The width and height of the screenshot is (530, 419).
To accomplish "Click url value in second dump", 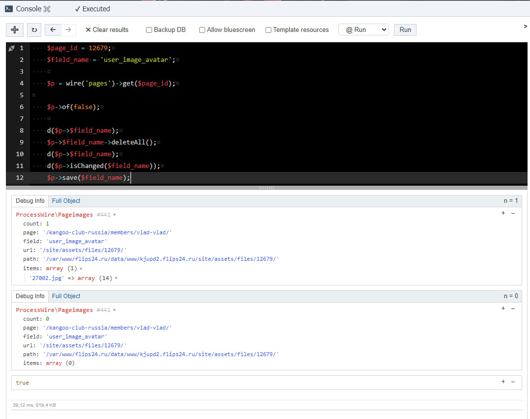I will click(83, 345).
